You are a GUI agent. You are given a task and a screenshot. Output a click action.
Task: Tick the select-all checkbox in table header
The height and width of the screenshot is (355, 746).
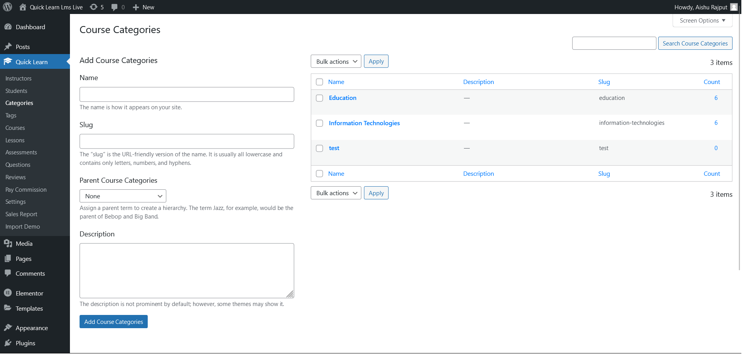[x=319, y=82]
